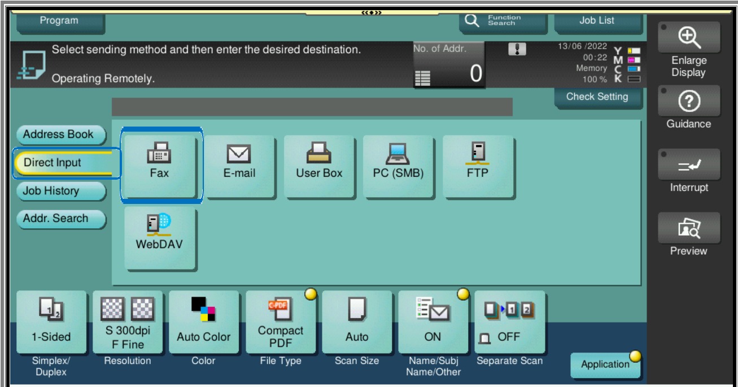738x387 pixels.
Task: Switch to the Address Book tab
Action: tap(59, 135)
